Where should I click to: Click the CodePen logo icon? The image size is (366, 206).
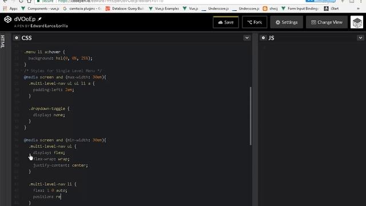[7, 19]
